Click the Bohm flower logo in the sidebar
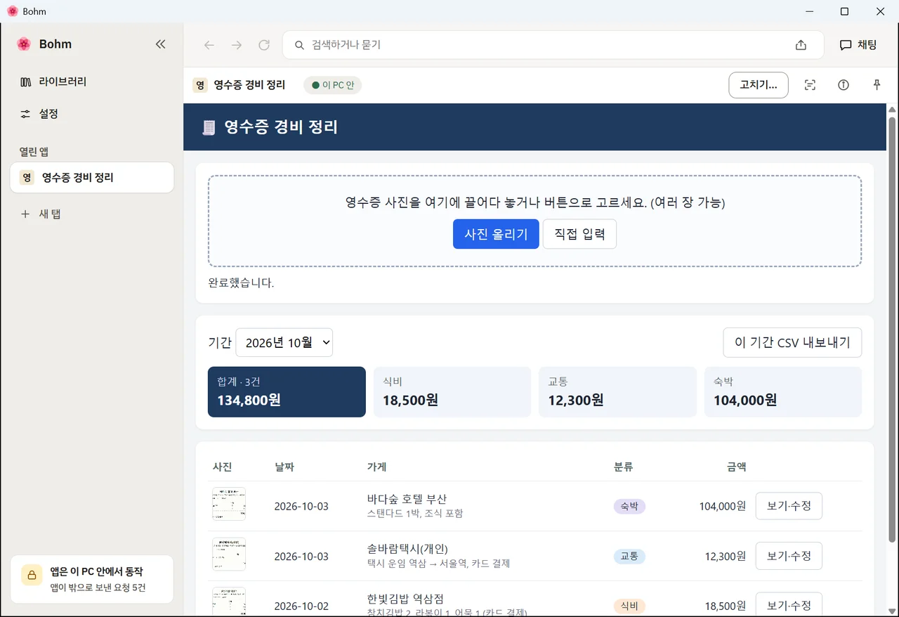Image resolution: width=899 pixels, height=617 pixels. tap(24, 44)
